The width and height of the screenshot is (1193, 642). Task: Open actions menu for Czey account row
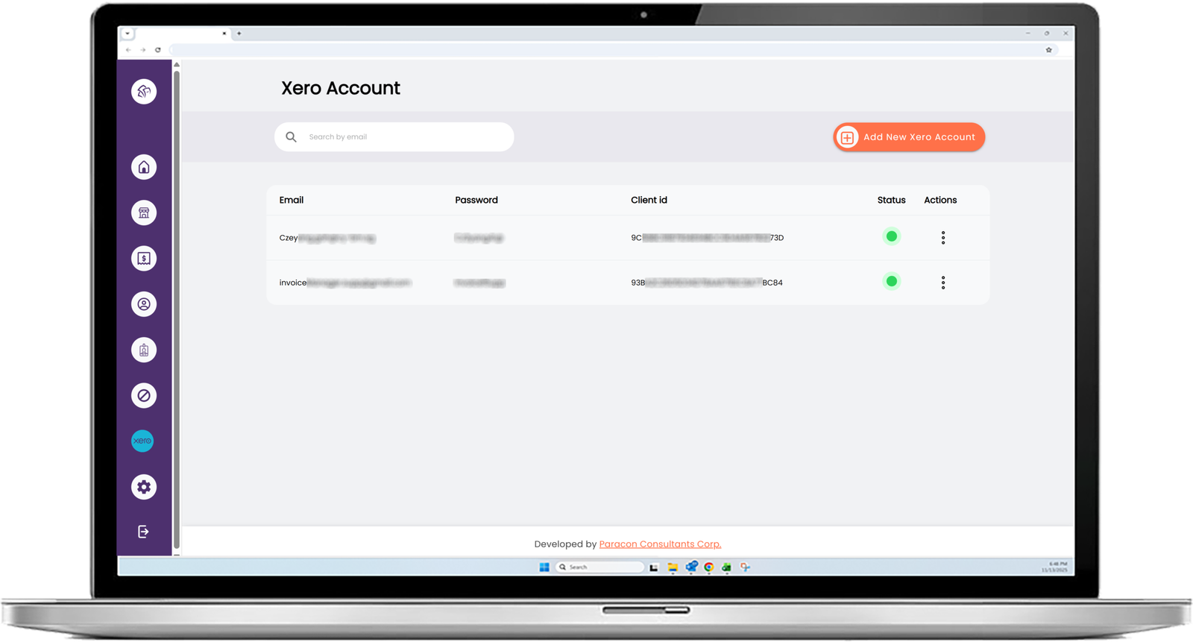(x=943, y=238)
